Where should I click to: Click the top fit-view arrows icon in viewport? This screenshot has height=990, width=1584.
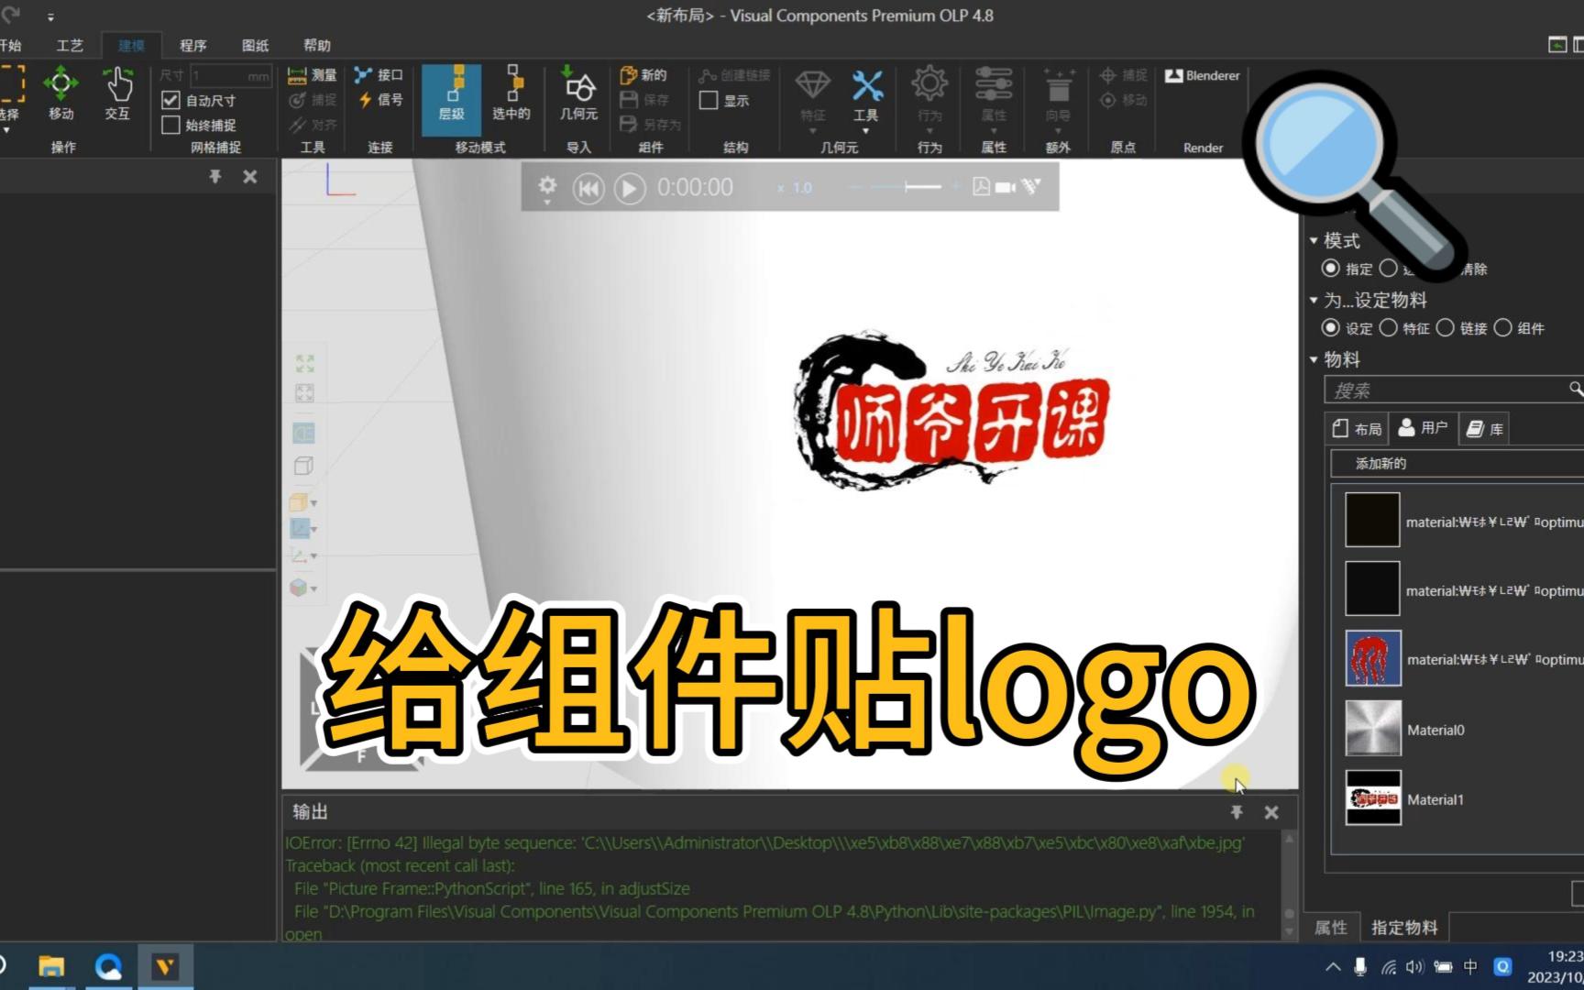[x=304, y=364]
